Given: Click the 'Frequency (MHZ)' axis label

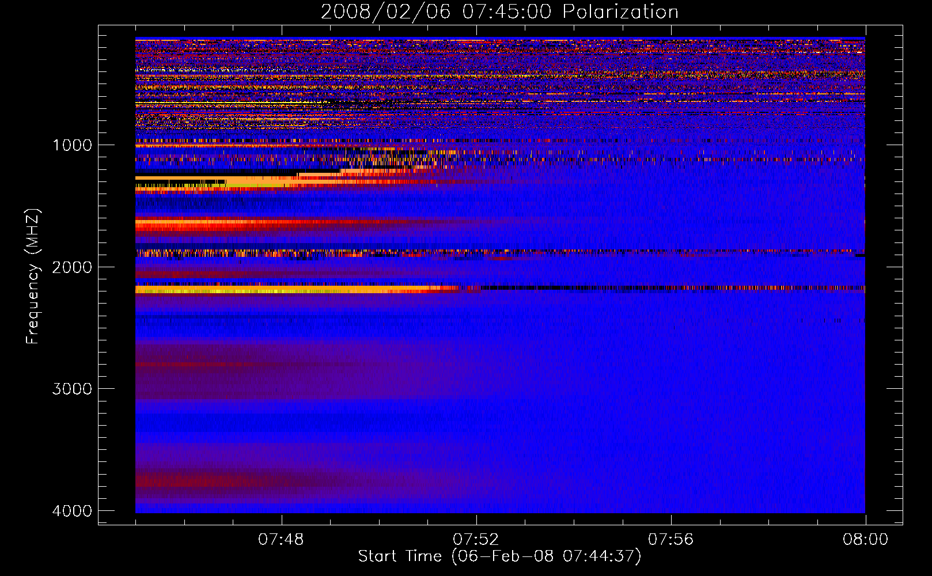Looking at the screenshot, I should [x=33, y=276].
